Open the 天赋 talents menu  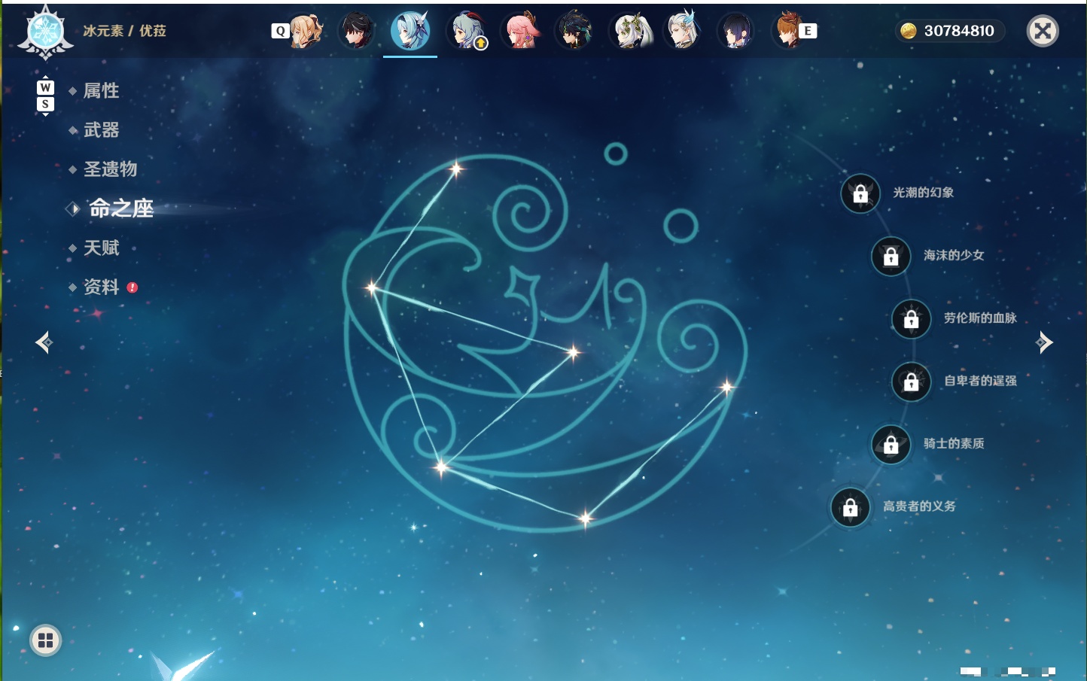pyautogui.click(x=101, y=248)
